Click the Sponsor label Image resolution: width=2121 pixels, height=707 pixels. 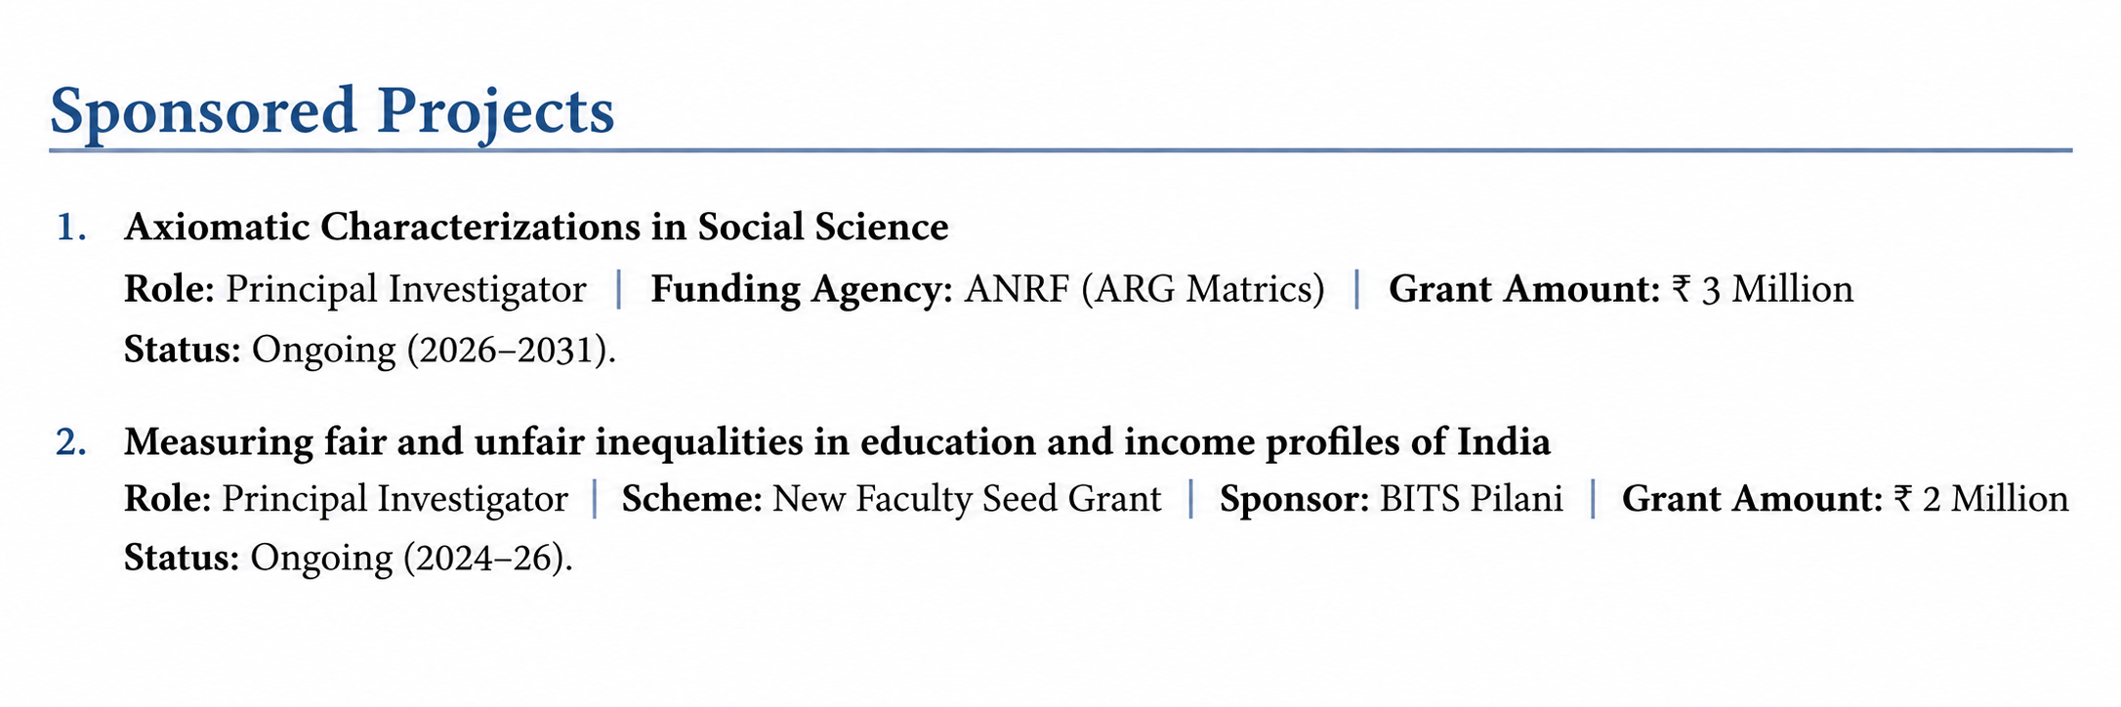click(x=1295, y=500)
